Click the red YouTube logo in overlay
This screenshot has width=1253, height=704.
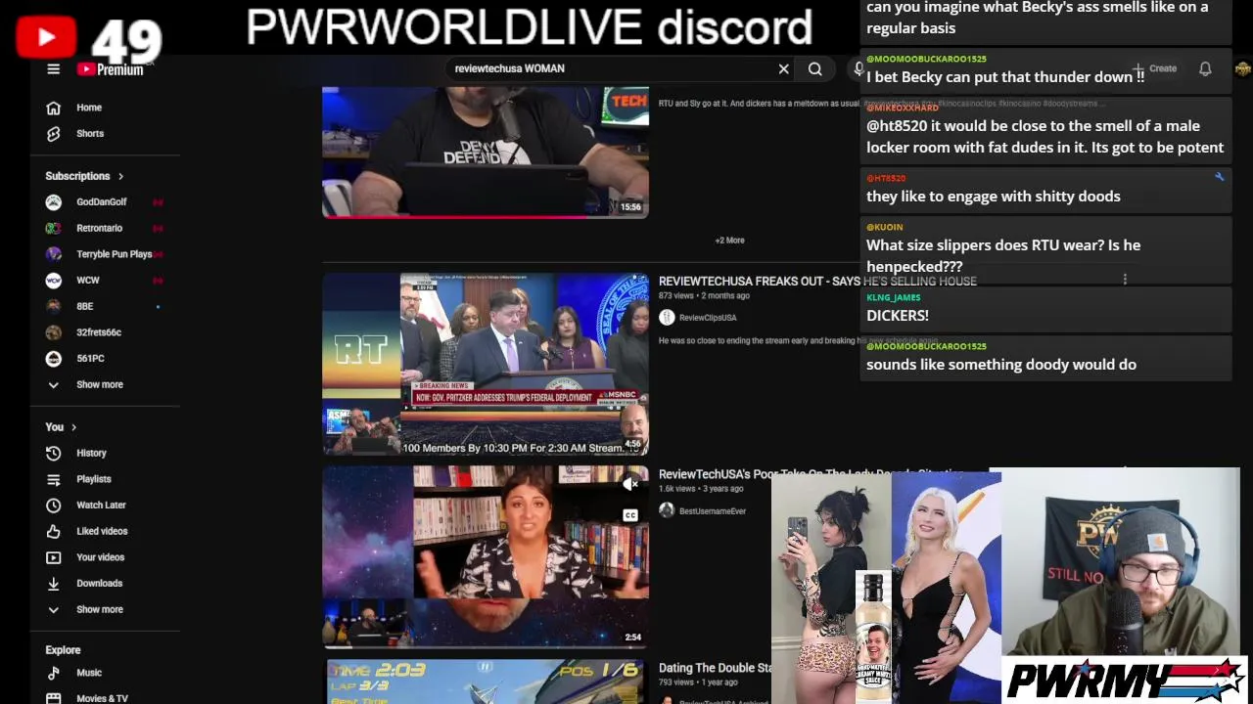[x=45, y=37]
